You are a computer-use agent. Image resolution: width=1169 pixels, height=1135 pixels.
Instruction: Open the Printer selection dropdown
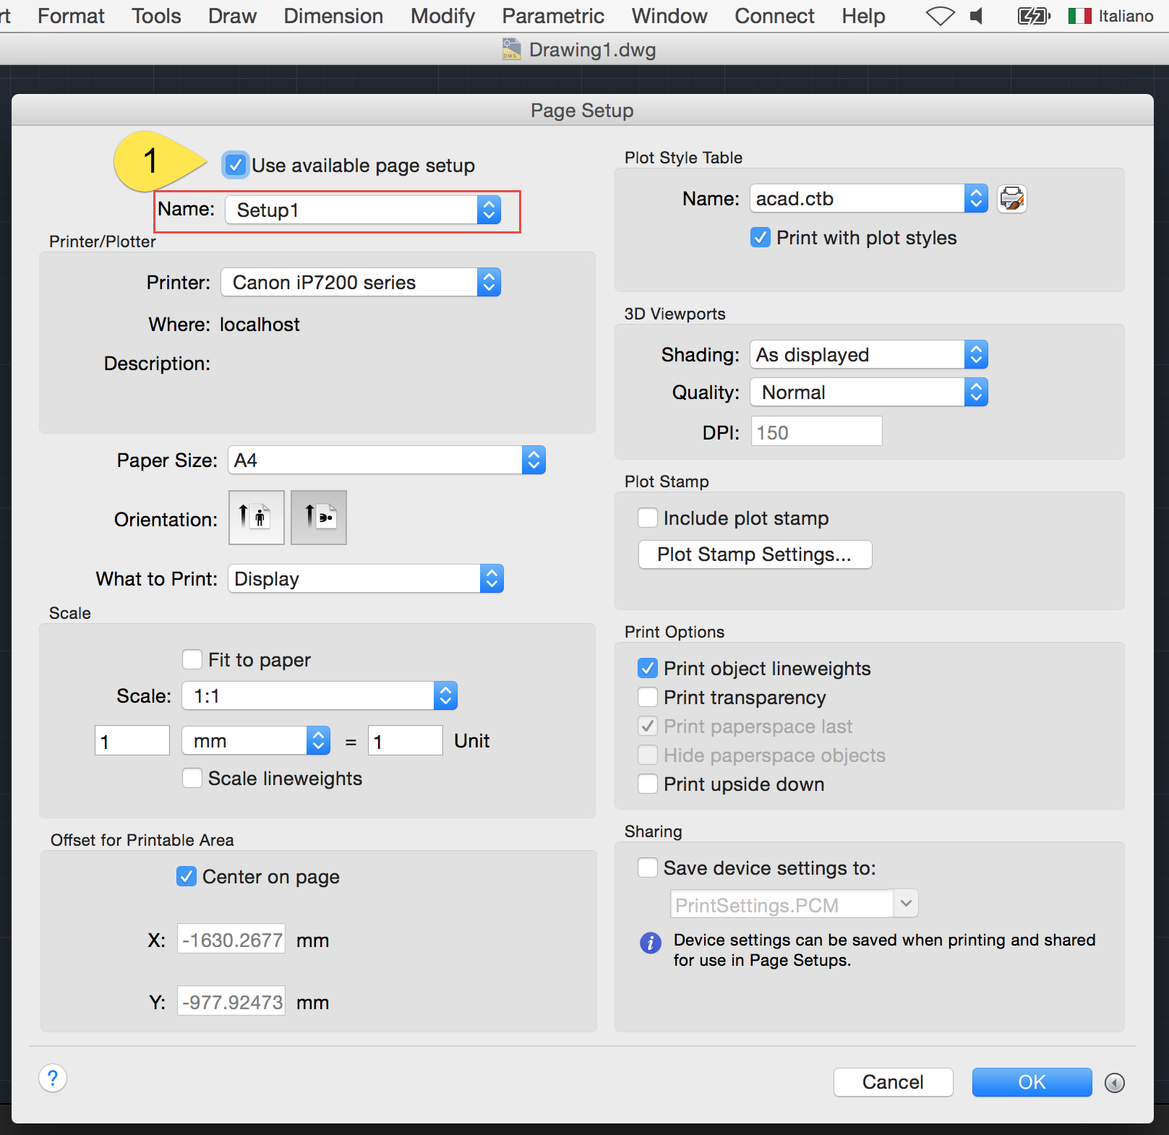point(489,282)
